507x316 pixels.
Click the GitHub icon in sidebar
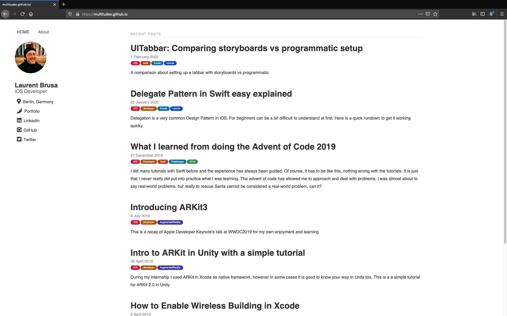pos(19,130)
